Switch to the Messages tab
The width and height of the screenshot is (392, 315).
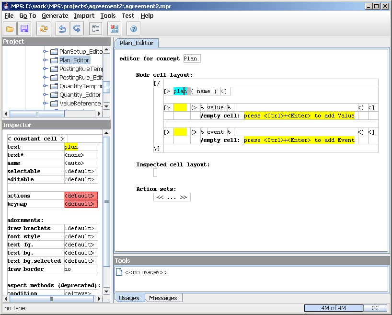(163, 298)
